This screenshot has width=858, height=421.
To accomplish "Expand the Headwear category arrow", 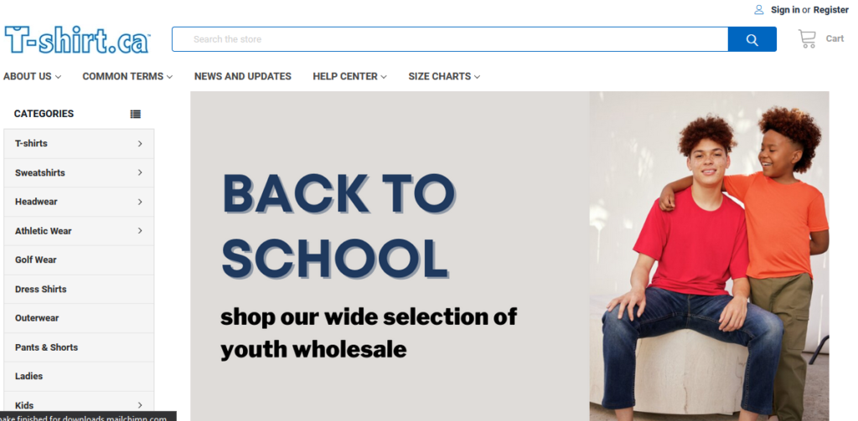I will [x=140, y=202].
